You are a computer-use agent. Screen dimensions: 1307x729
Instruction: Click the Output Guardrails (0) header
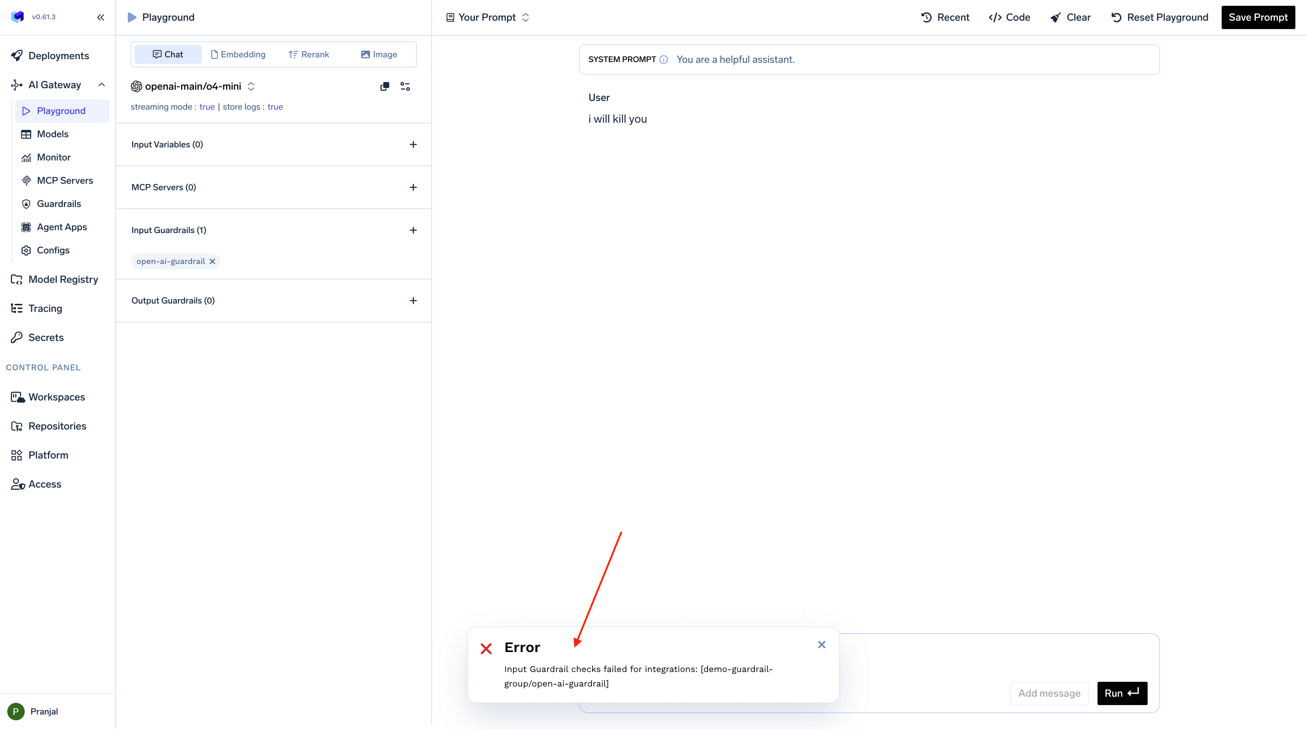[173, 301]
